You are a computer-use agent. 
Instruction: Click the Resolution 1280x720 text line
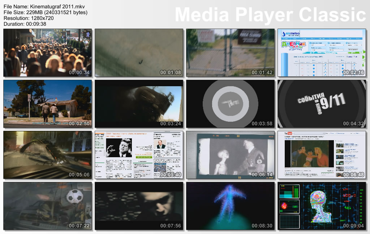coord(29,18)
